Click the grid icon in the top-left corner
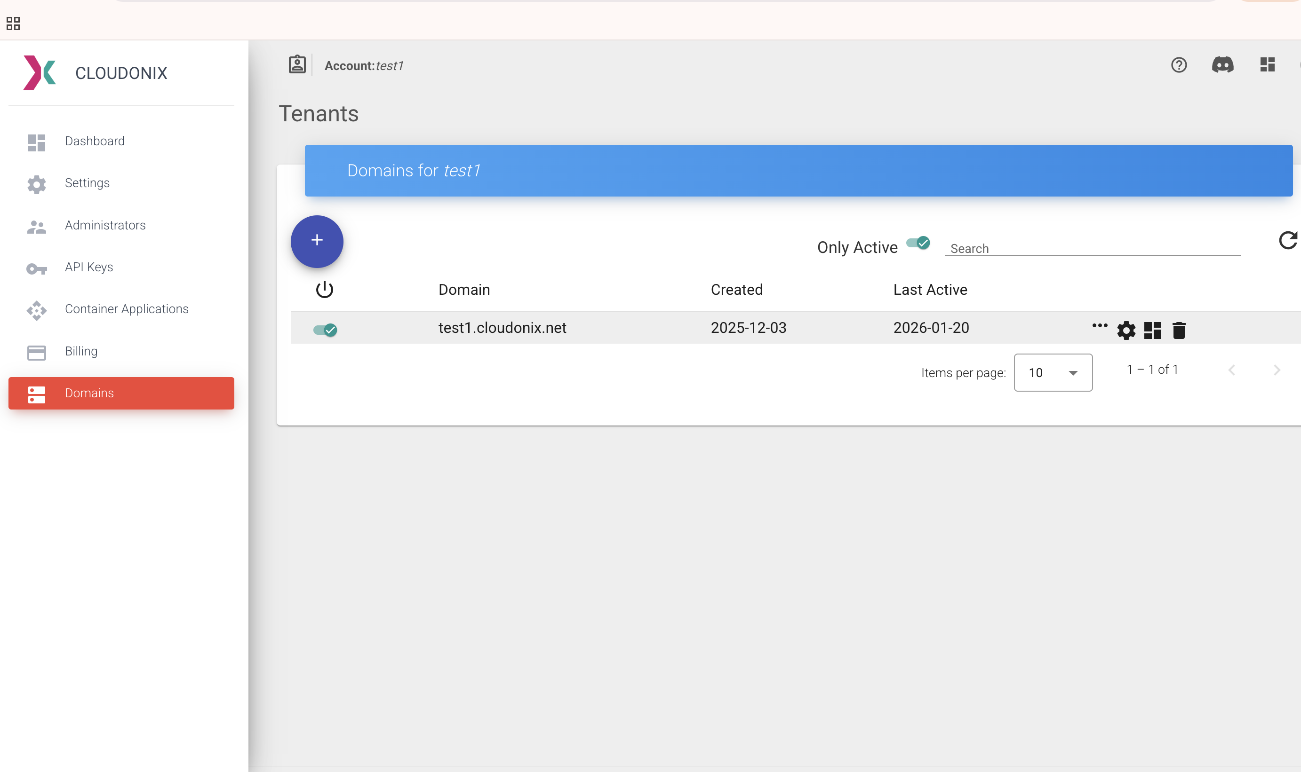1301x772 pixels. 13,23
